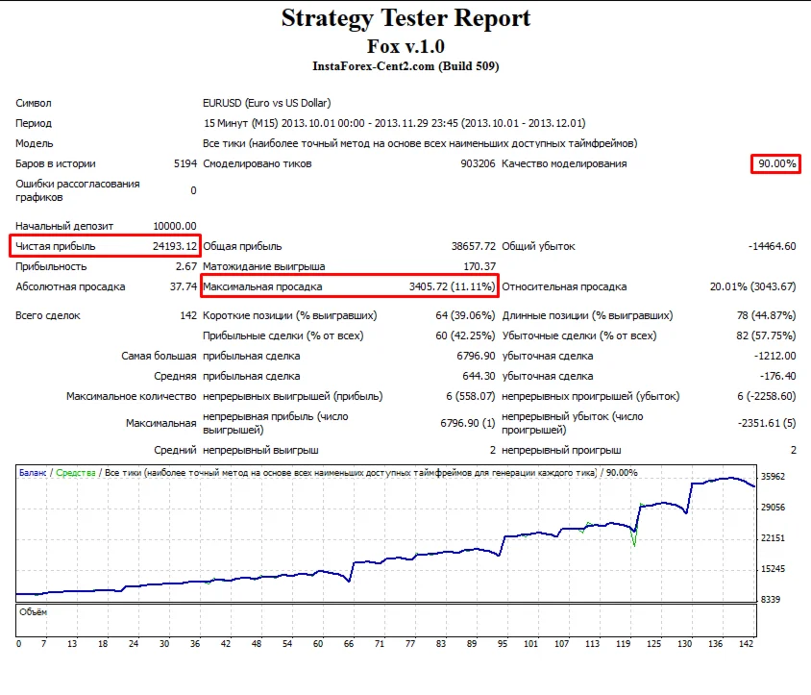Viewport: 811px width, 695px height.
Task: Click the 903206 modelled ticks value
Action: click(x=478, y=163)
